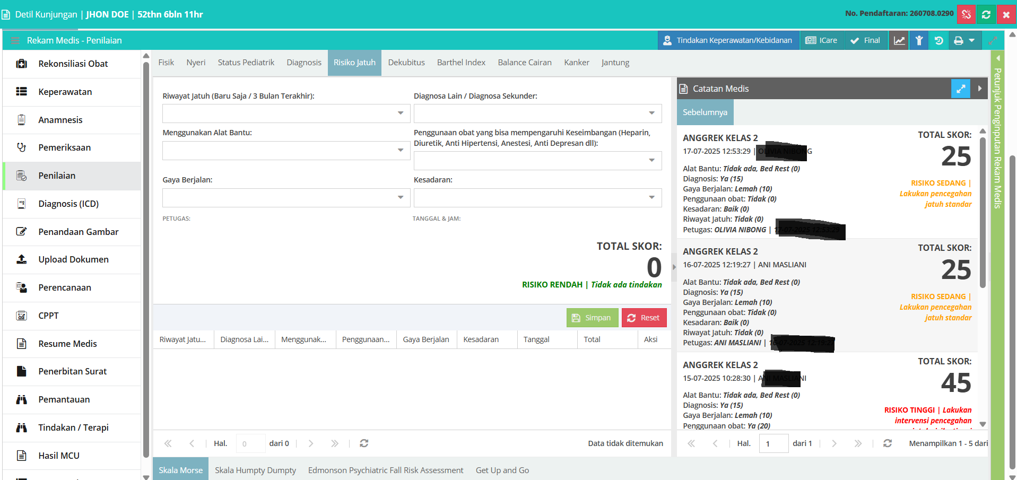Image resolution: width=1017 pixels, height=480 pixels.
Task: Click the history restore icon
Action: tap(938, 40)
